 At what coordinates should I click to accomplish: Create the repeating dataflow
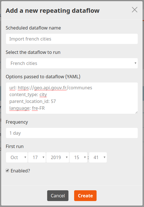(85, 196)
